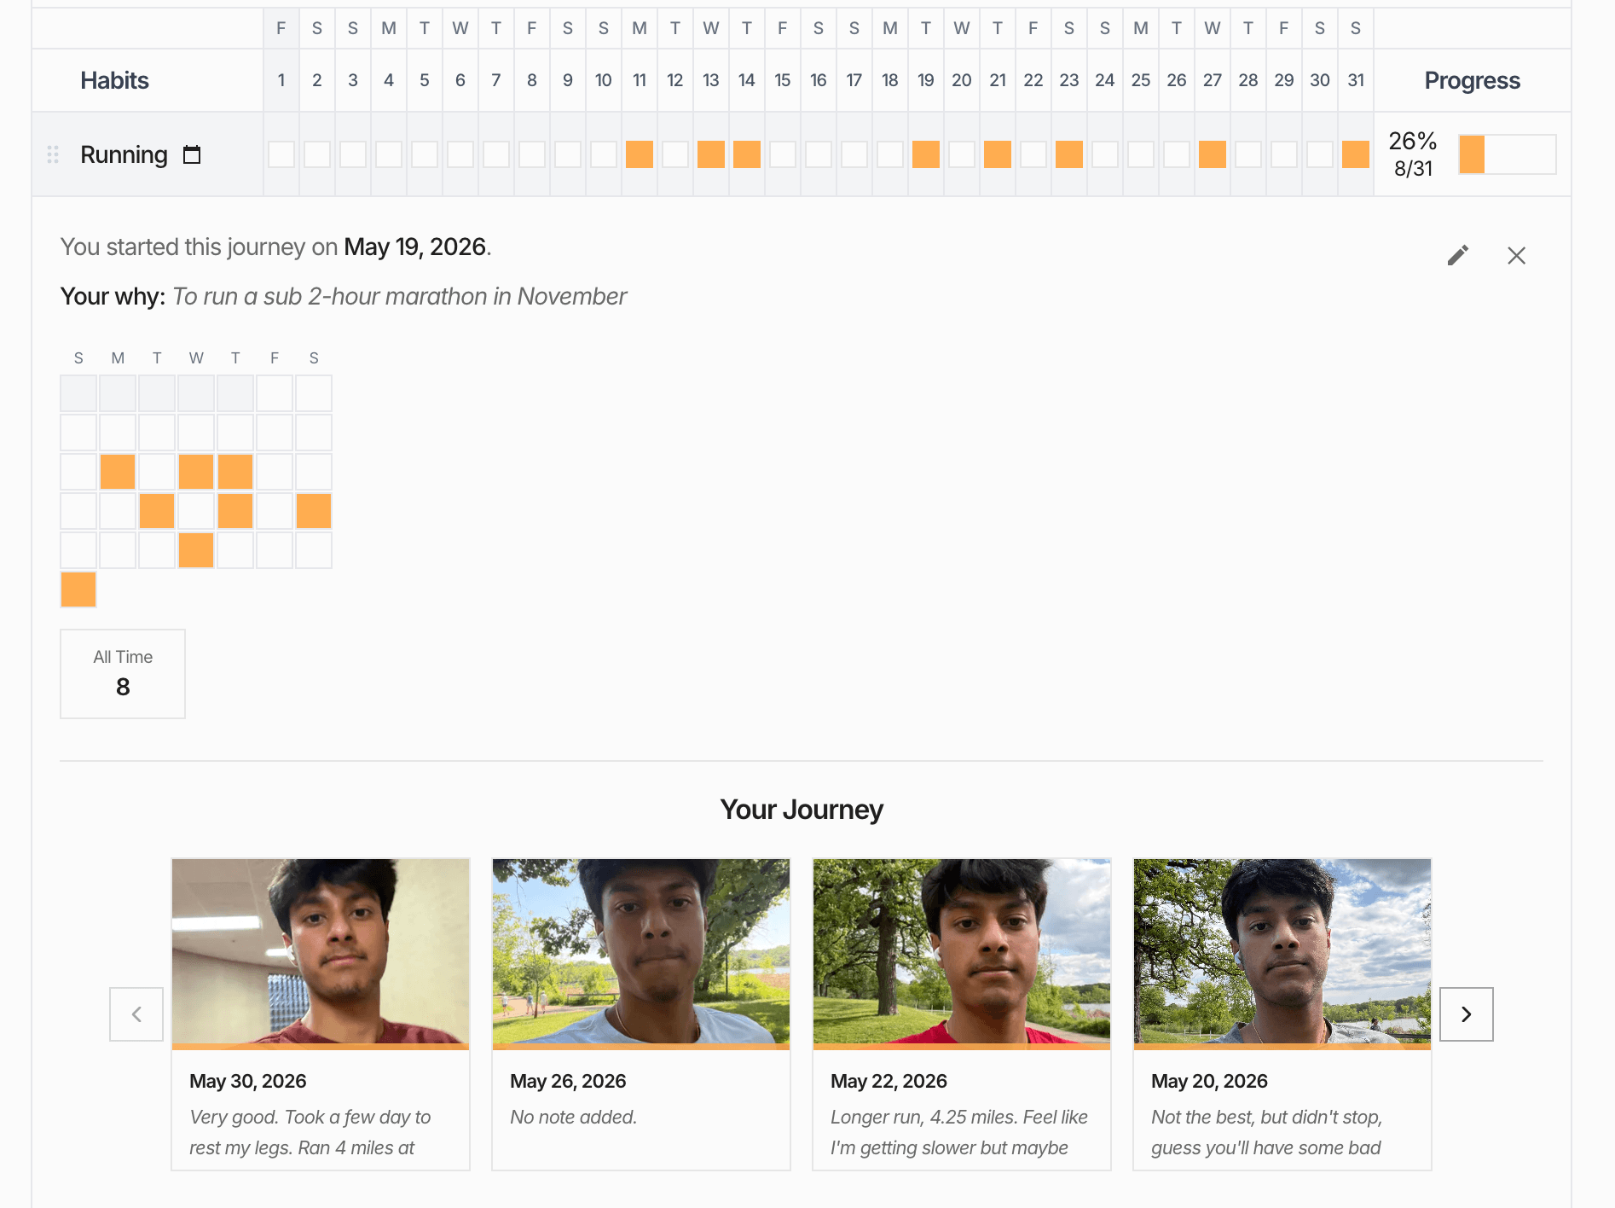Uncheck Running on day 31
The height and width of the screenshot is (1208, 1615).
[1356, 154]
